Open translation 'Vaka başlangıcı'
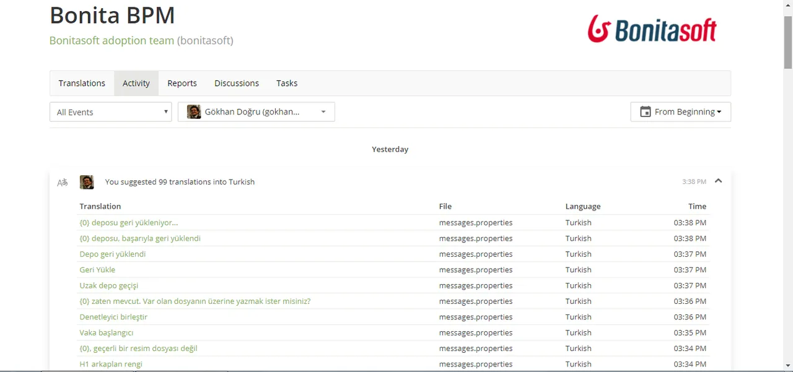 click(x=107, y=333)
